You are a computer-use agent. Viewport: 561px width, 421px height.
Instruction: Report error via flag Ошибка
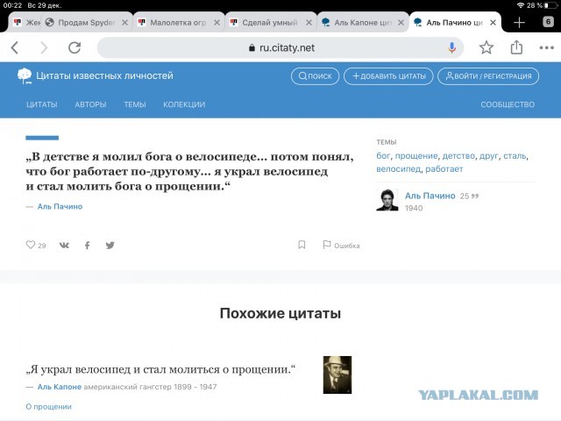(x=341, y=246)
